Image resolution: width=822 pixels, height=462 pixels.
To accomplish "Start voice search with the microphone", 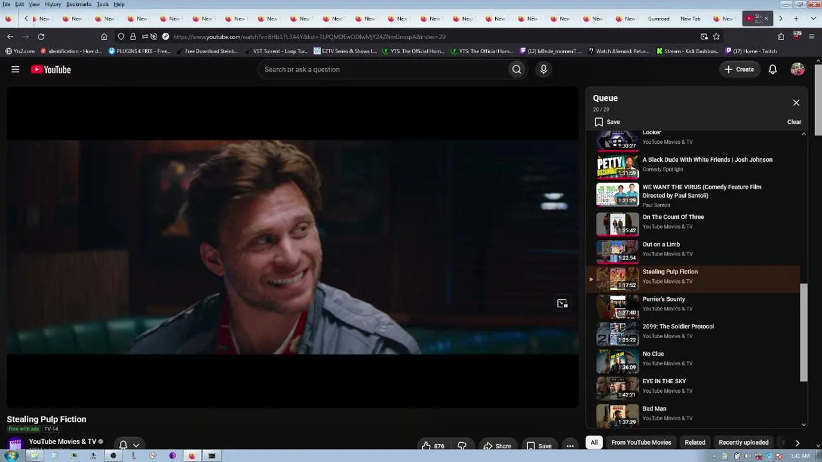I will point(543,69).
